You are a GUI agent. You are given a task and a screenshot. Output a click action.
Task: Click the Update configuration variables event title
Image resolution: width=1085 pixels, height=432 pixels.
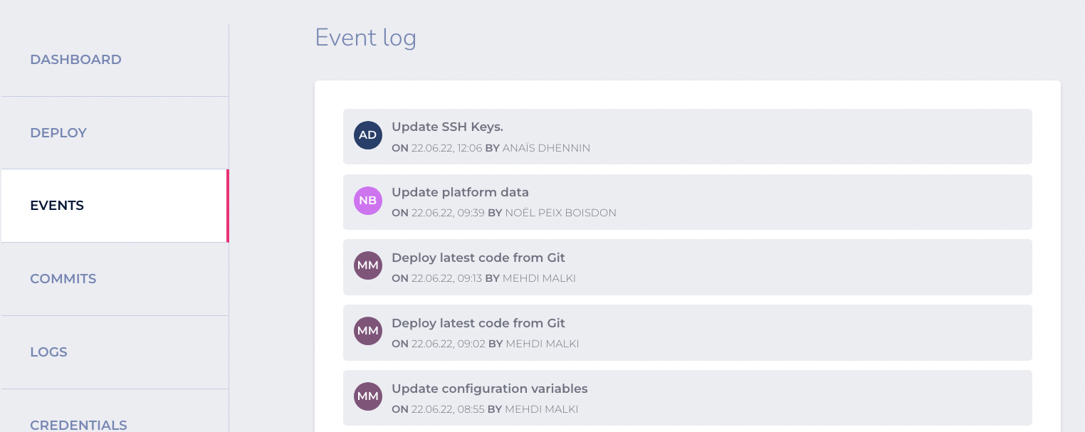[x=490, y=389]
